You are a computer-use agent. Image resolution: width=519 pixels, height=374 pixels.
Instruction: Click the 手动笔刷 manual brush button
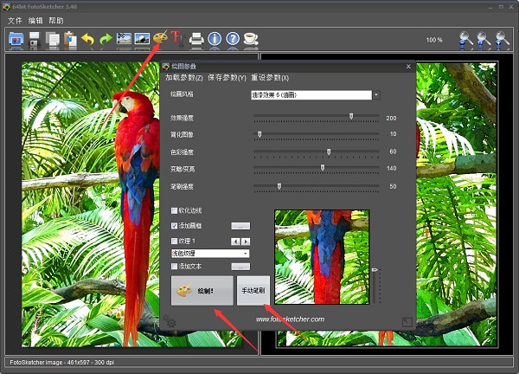pos(253,292)
